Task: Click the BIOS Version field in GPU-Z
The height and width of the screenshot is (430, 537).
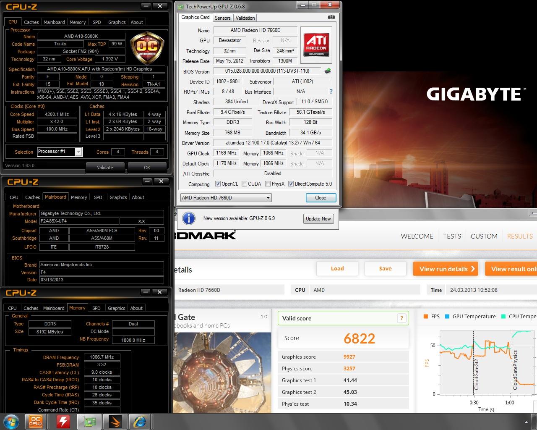Action: 267,71
